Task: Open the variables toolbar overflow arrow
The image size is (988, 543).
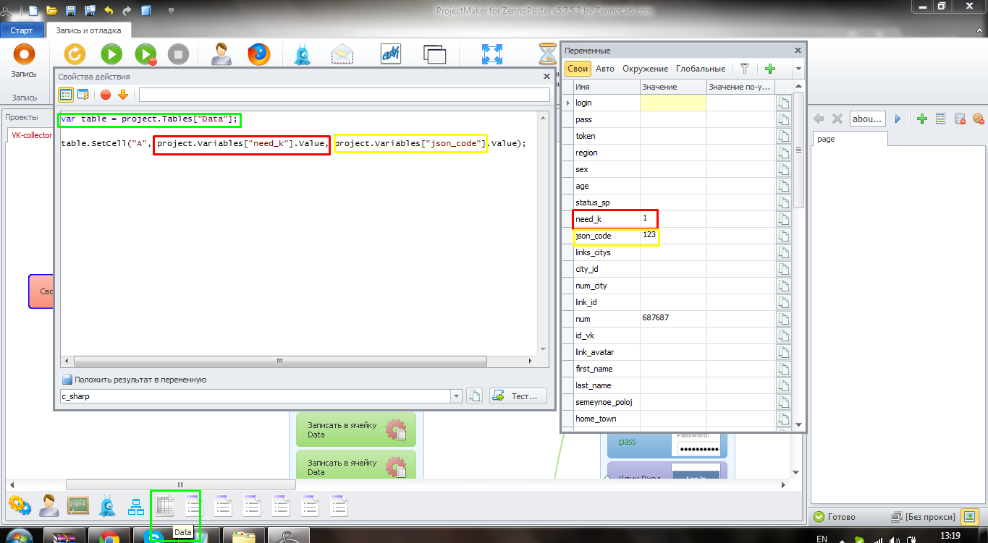Action: [x=798, y=69]
